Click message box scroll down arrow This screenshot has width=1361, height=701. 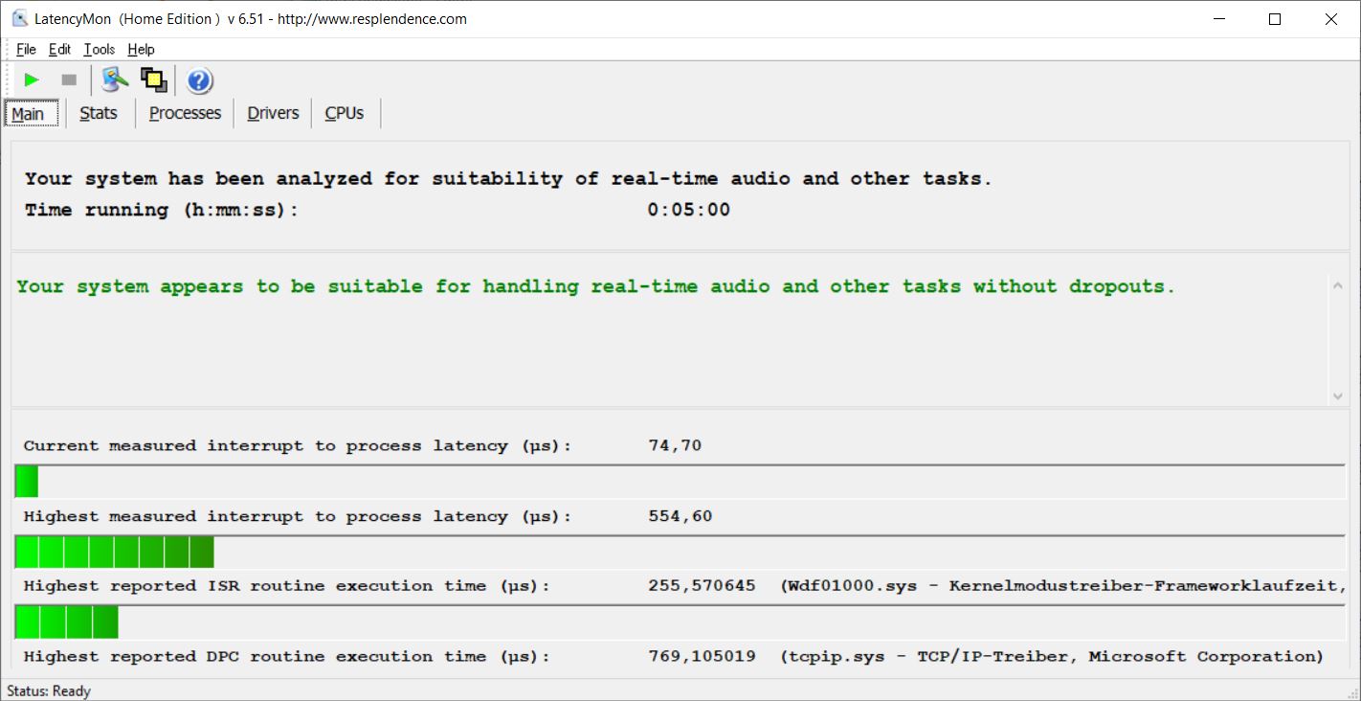click(1337, 396)
